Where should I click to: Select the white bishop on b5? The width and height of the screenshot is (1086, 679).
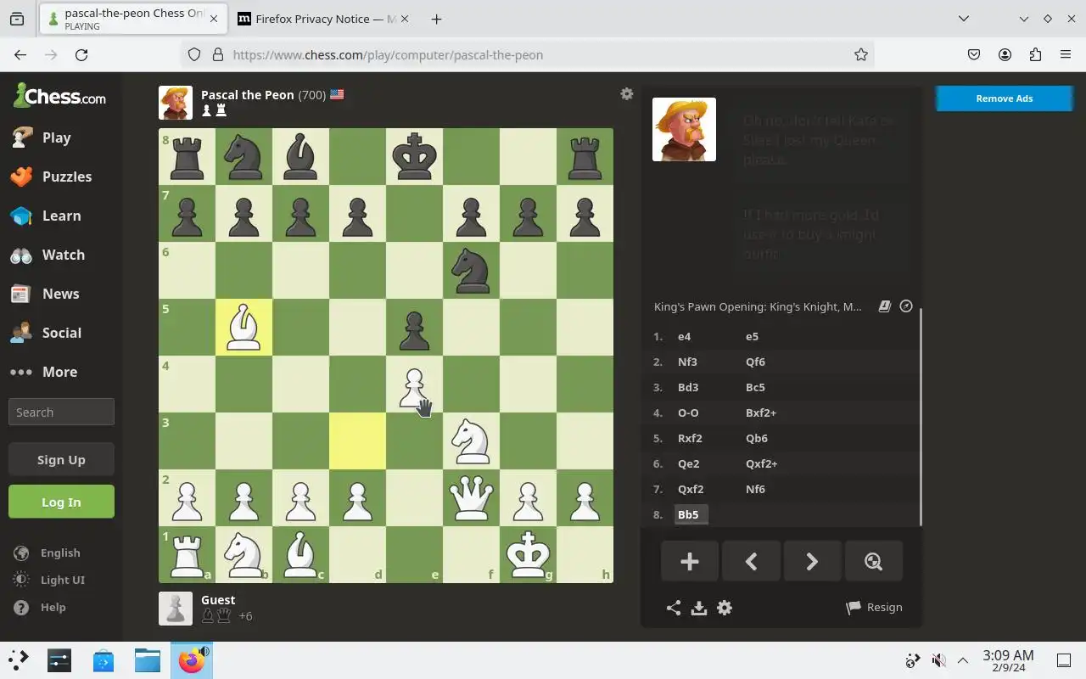[244, 327]
